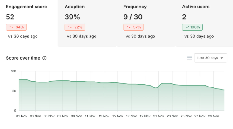Click the 21 Nov dip on the chart line
The height and width of the screenshot is (129, 233).
click(156, 88)
